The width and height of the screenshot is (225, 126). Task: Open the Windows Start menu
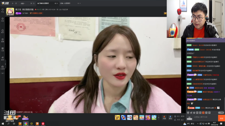tap(3, 124)
